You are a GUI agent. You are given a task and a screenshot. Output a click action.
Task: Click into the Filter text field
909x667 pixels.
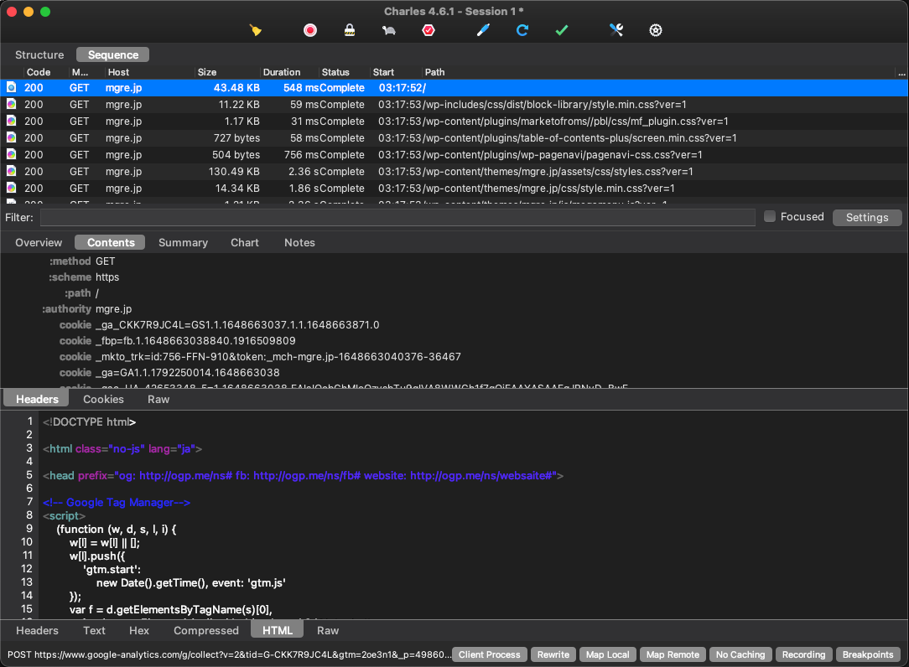coord(397,217)
